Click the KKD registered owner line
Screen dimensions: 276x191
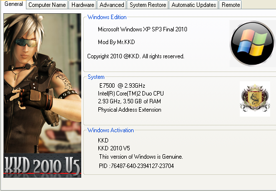click(103, 141)
